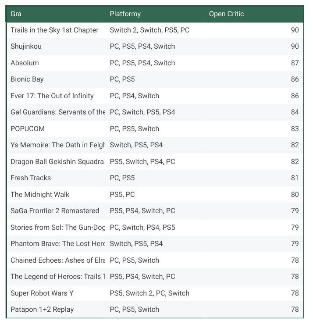Click the Bionic Bay game name
The image size is (313, 328).
pyautogui.click(x=27, y=79)
